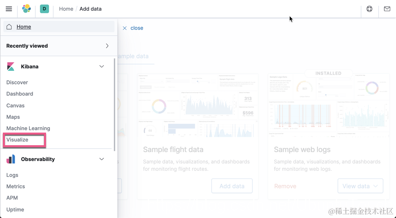Click the Recently viewed heading
396x218 pixels.
(x=27, y=46)
